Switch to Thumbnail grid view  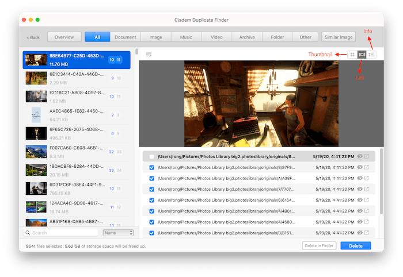click(x=352, y=55)
